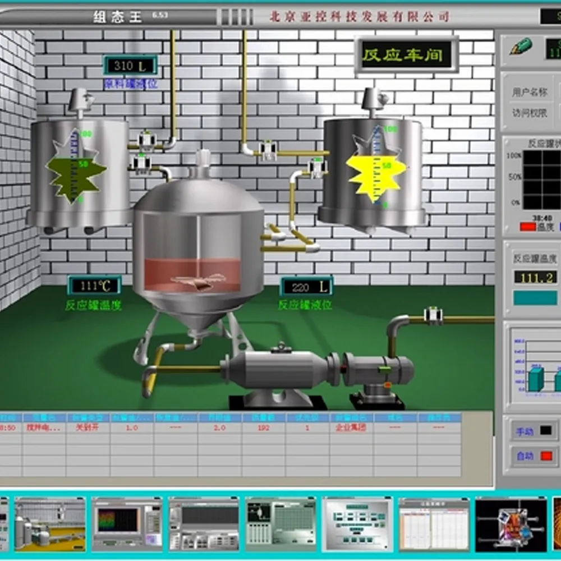This screenshot has height=561, width=561.
Task: Click the 访问权限 field label
Action: [x=529, y=113]
